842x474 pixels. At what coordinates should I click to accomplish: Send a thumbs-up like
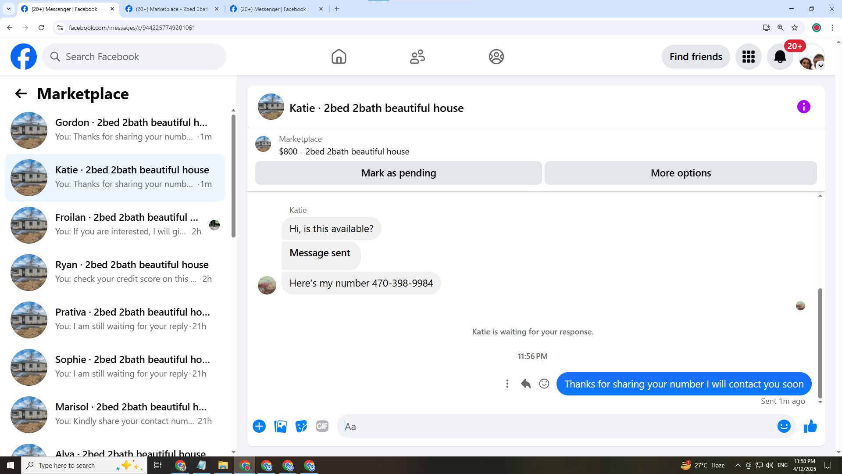tap(810, 426)
